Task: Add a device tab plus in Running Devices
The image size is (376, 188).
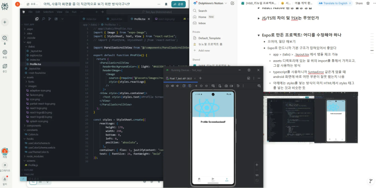Action: click(200, 78)
